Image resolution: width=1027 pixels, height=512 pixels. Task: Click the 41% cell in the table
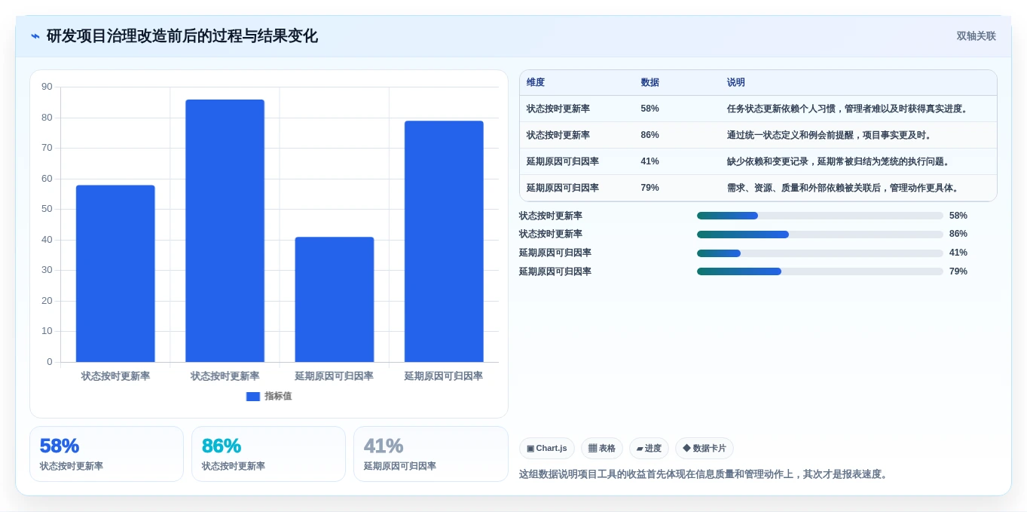(x=650, y=161)
